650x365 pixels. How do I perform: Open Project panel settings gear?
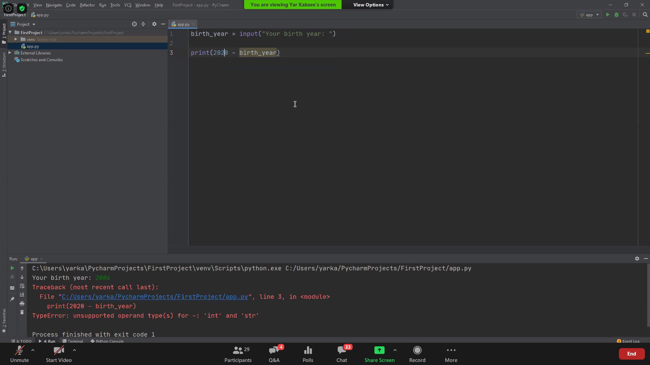(x=154, y=24)
